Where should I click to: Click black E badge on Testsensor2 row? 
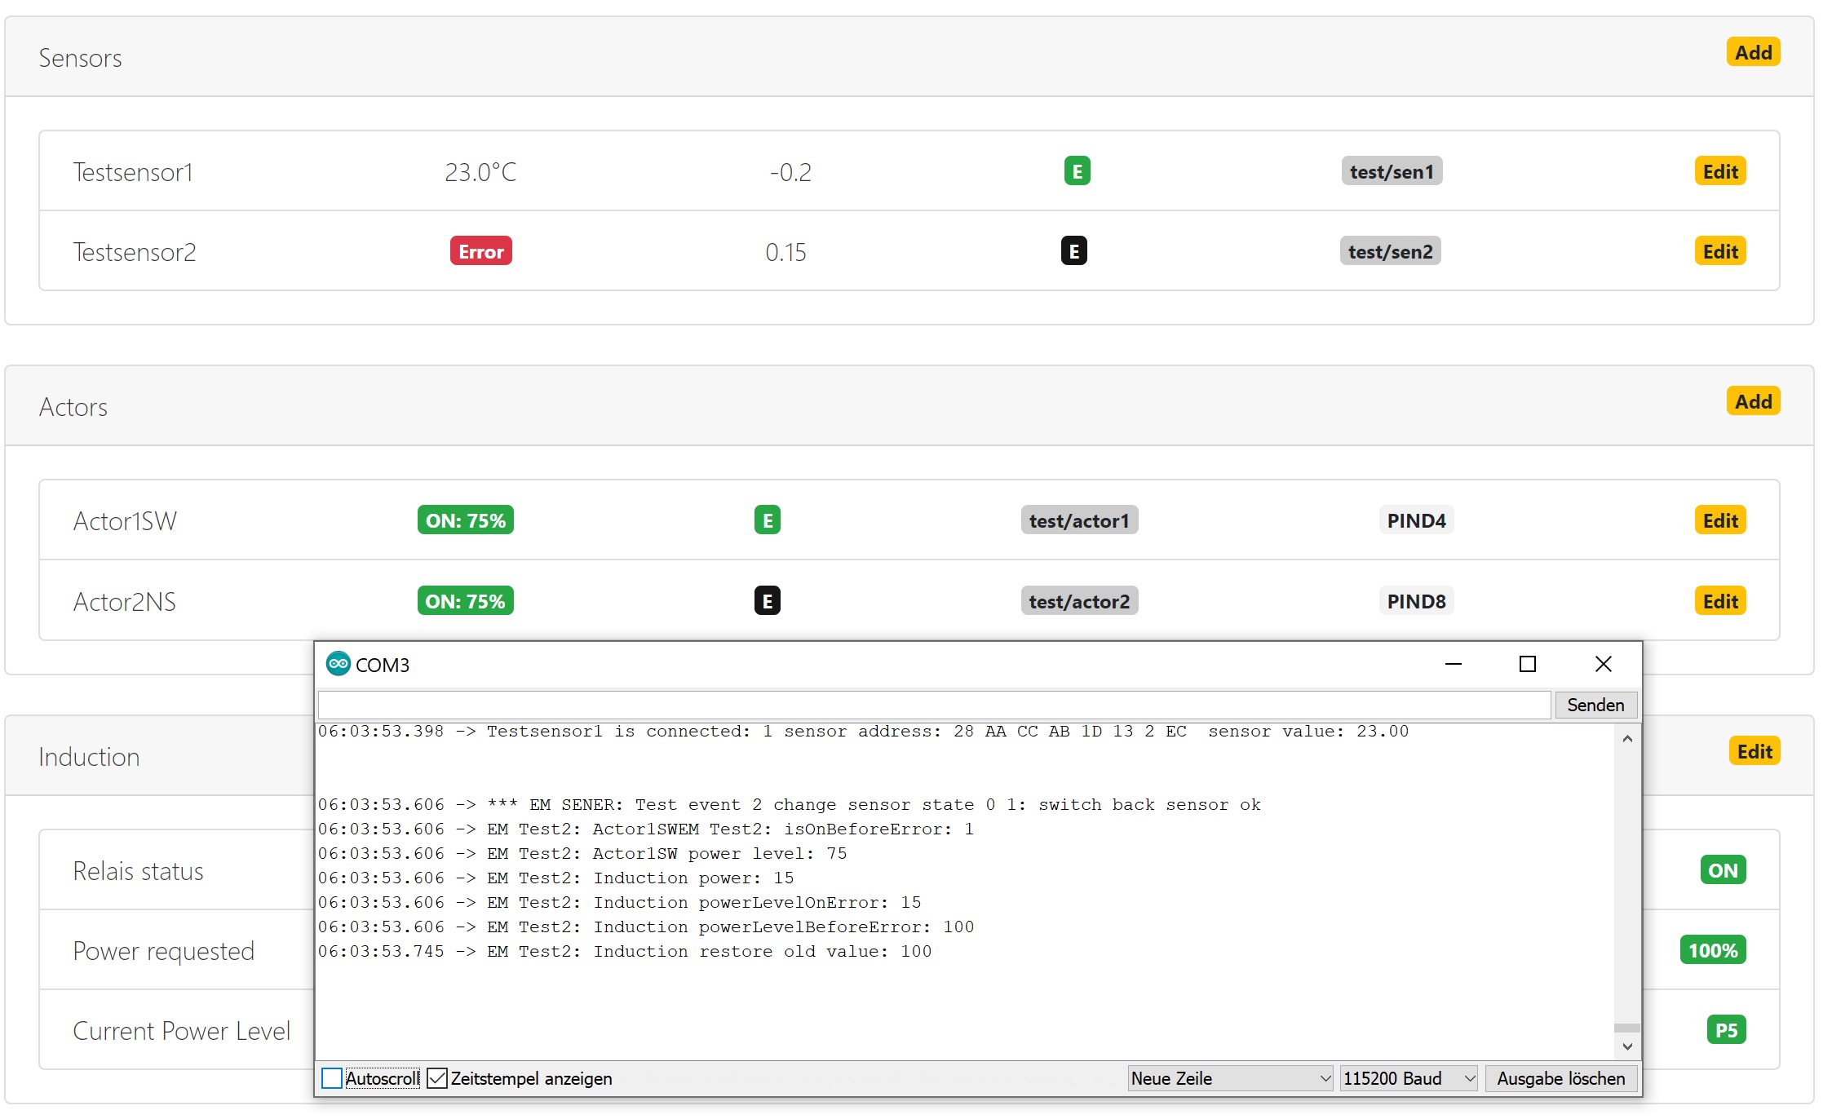click(x=1073, y=251)
